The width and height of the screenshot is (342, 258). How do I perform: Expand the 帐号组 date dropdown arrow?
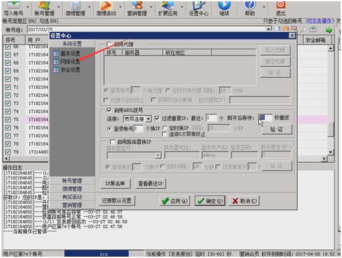(268, 29)
